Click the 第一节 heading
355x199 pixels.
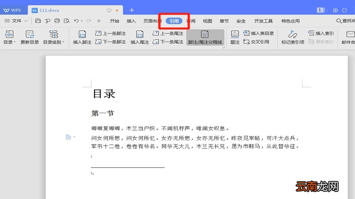point(103,113)
